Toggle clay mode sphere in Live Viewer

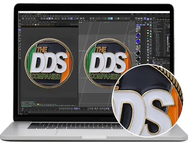click(38, 24)
